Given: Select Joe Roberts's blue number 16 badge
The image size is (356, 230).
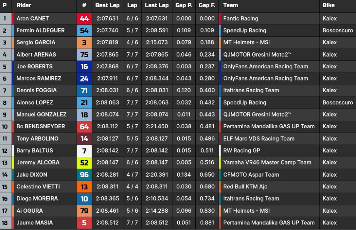Looking at the screenshot, I should pos(84,66).
